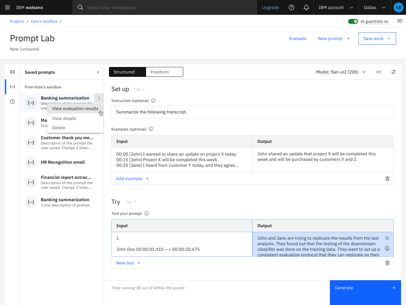Remove the Tag next to Try
The height and width of the screenshot is (305, 406).
click(x=135, y=202)
